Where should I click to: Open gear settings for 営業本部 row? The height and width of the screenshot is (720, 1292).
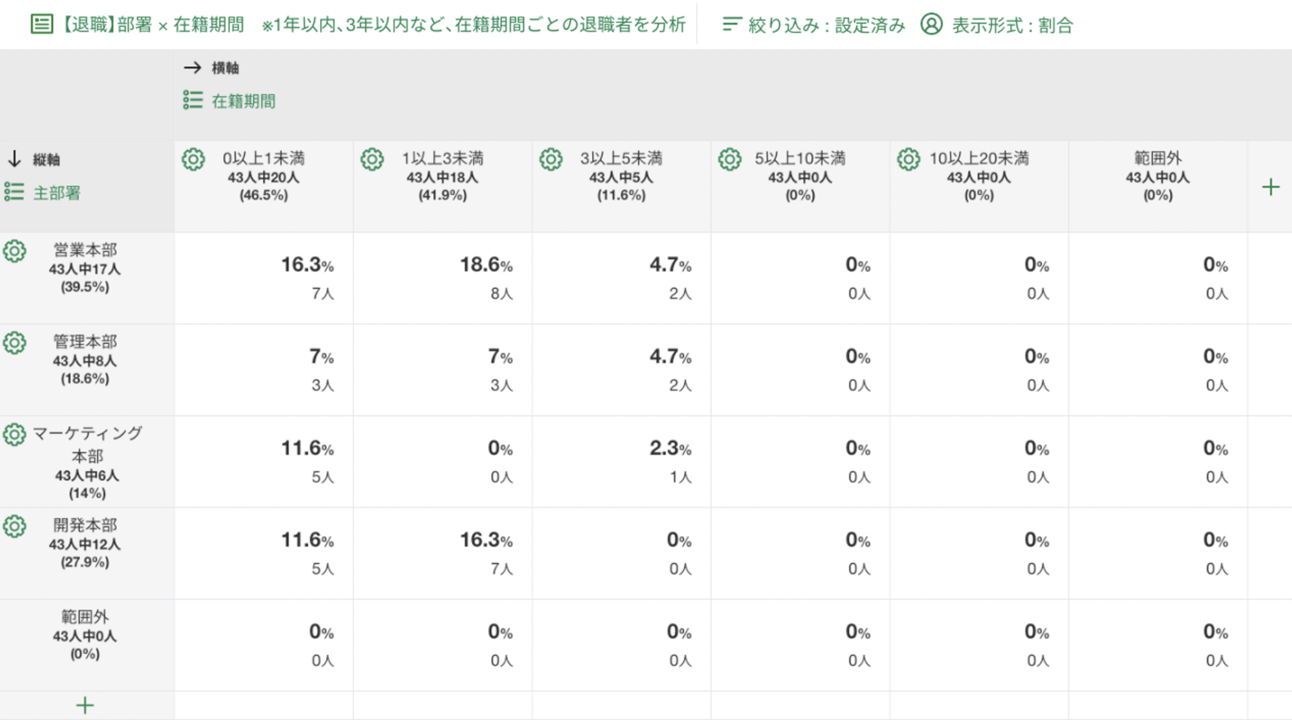[14, 251]
